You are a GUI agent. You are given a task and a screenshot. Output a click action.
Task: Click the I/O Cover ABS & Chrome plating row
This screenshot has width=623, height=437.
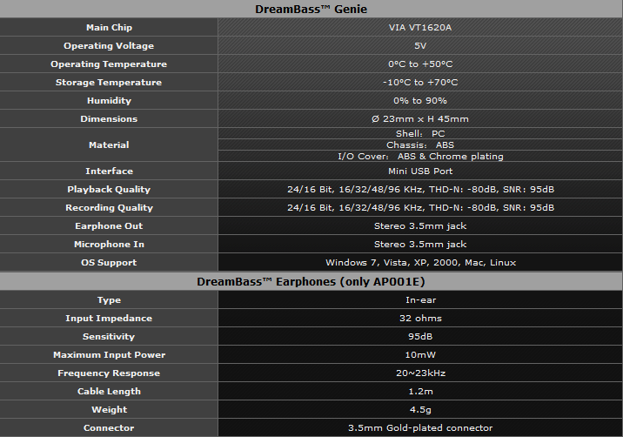tap(420, 157)
